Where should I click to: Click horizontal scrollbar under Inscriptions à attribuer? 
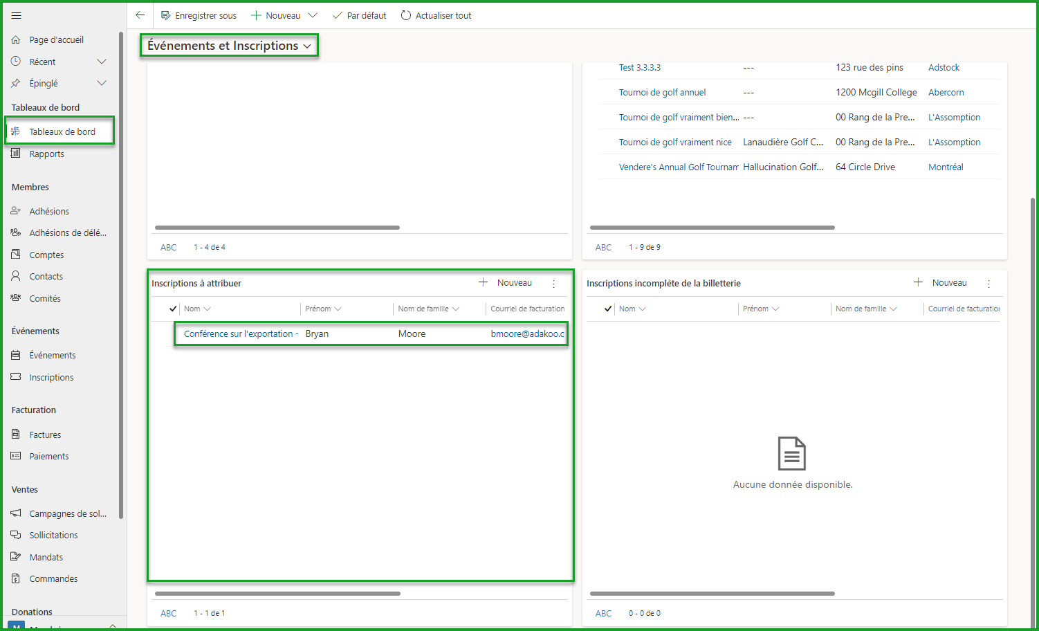pyautogui.click(x=277, y=594)
